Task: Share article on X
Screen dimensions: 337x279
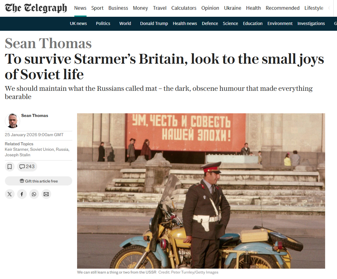Action: (x=10, y=194)
